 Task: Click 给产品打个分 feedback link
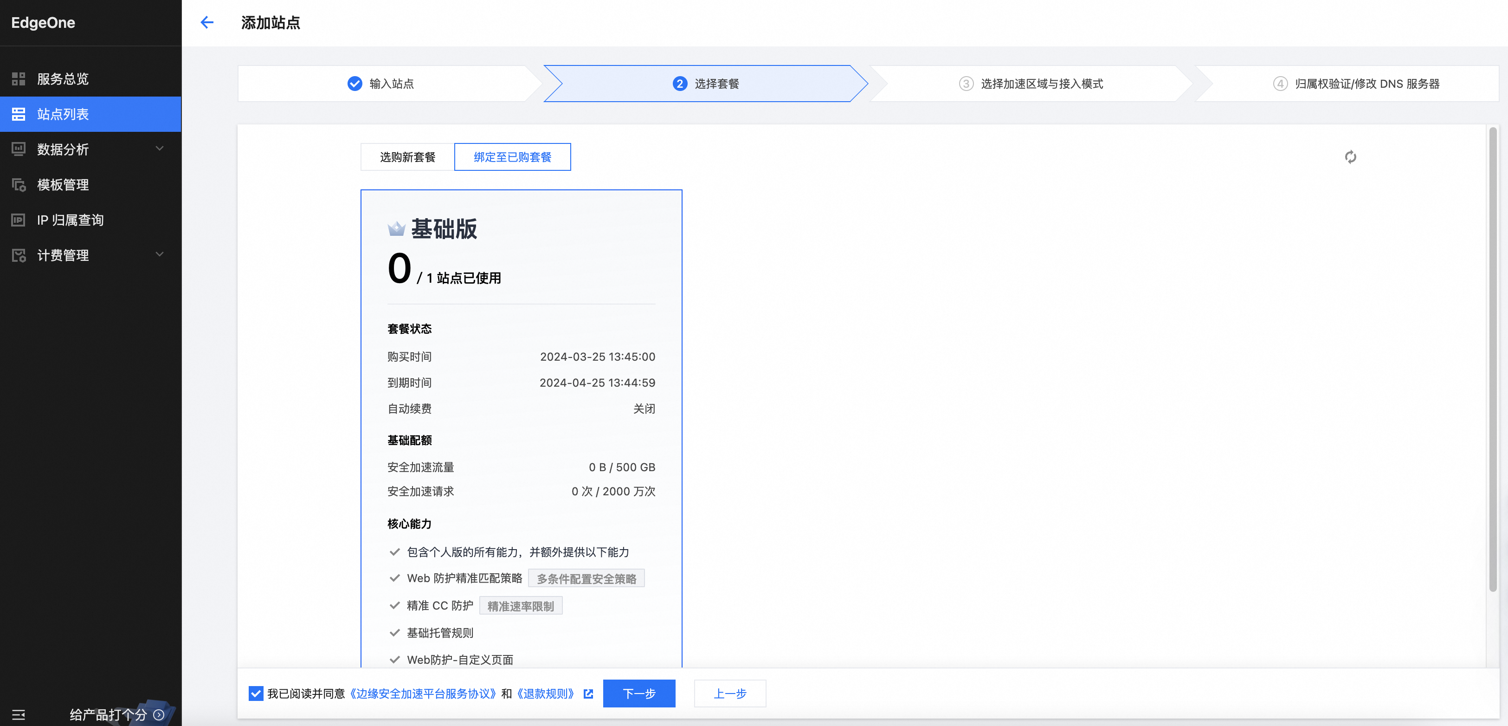[x=108, y=714]
